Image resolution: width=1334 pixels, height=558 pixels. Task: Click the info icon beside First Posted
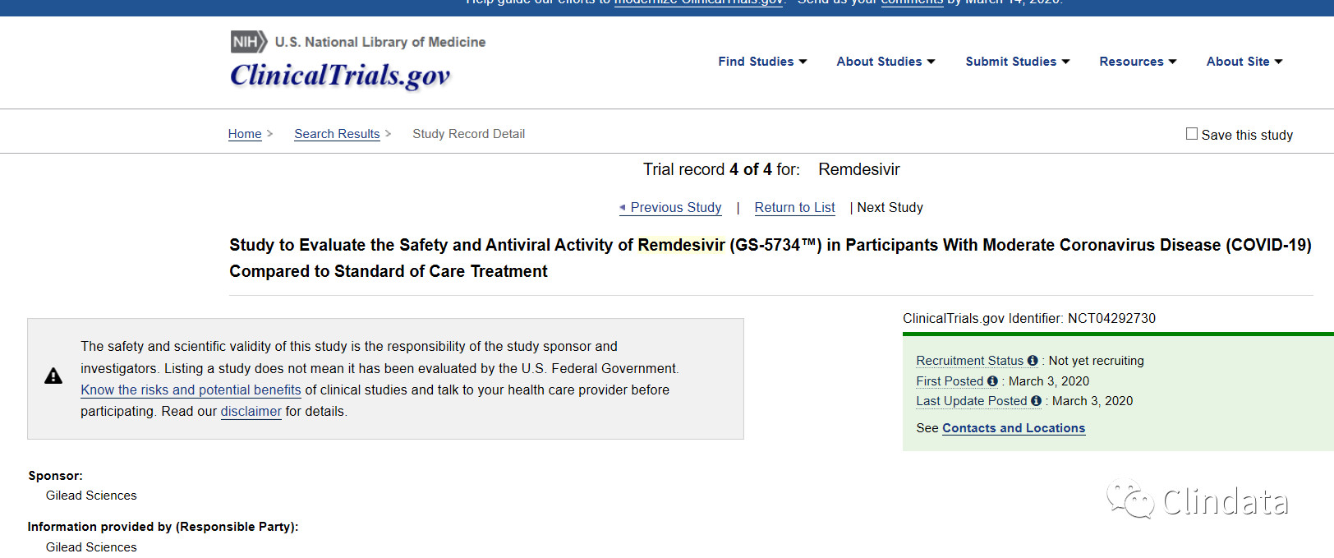[x=992, y=381]
